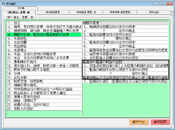Select highlighted 4、機関の変更 row
The image size is (175, 130).
point(44,34)
